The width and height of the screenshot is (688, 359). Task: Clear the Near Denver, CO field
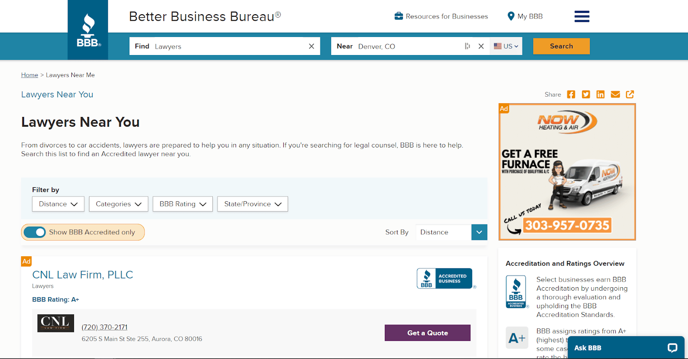click(x=481, y=46)
